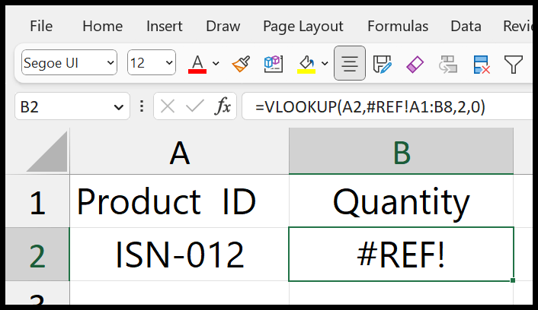Click the Select All corner triangle
Viewport: 538px width, 310px height.
click(47, 152)
